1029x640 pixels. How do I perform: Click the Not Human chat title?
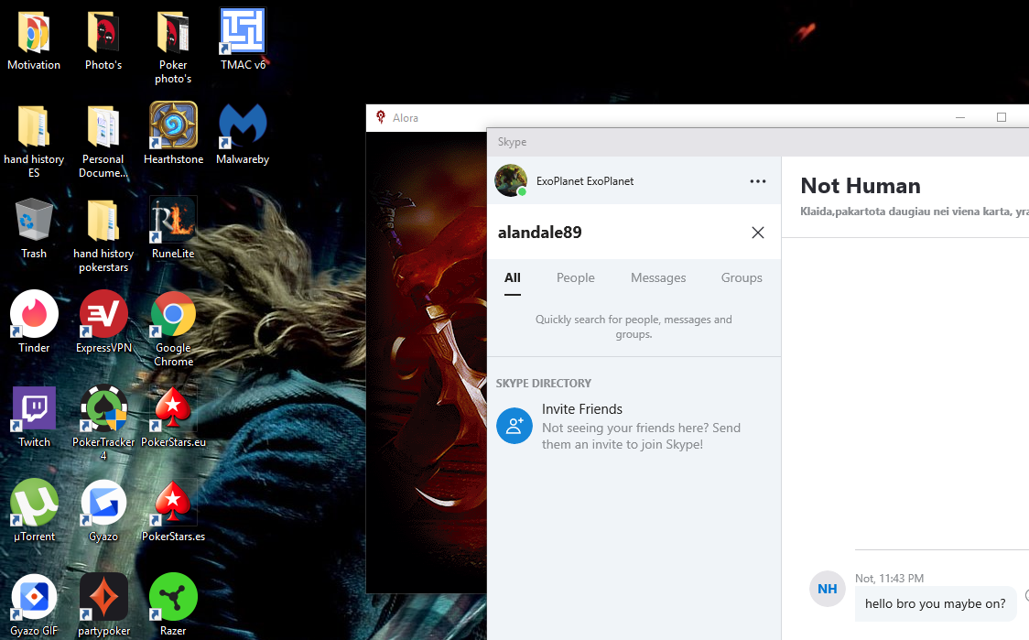(861, 186)
